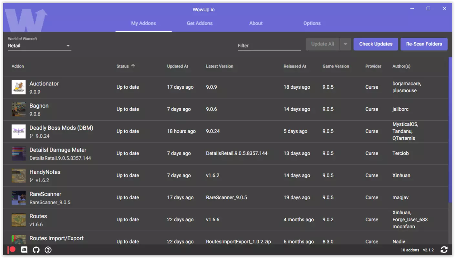This screenshot has width=455, height=258.
Task: Click "13 days ago" in Details row
Action: tap(297, 153)
